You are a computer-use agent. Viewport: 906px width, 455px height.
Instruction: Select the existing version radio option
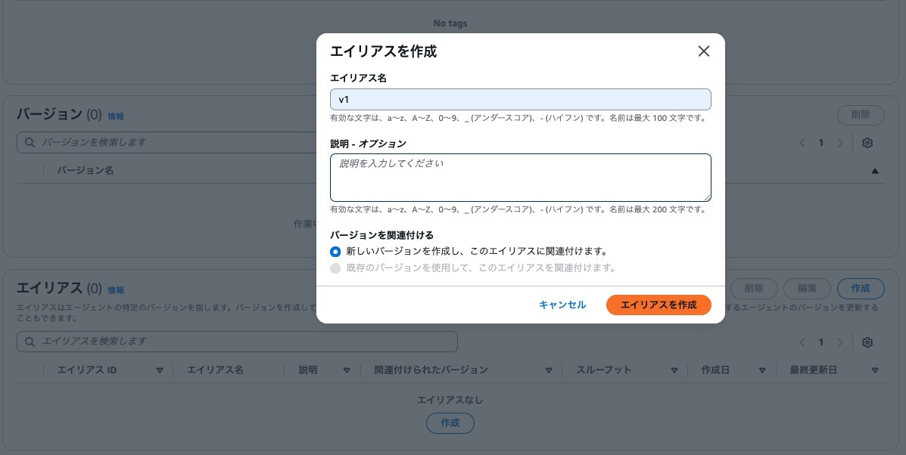335,268
